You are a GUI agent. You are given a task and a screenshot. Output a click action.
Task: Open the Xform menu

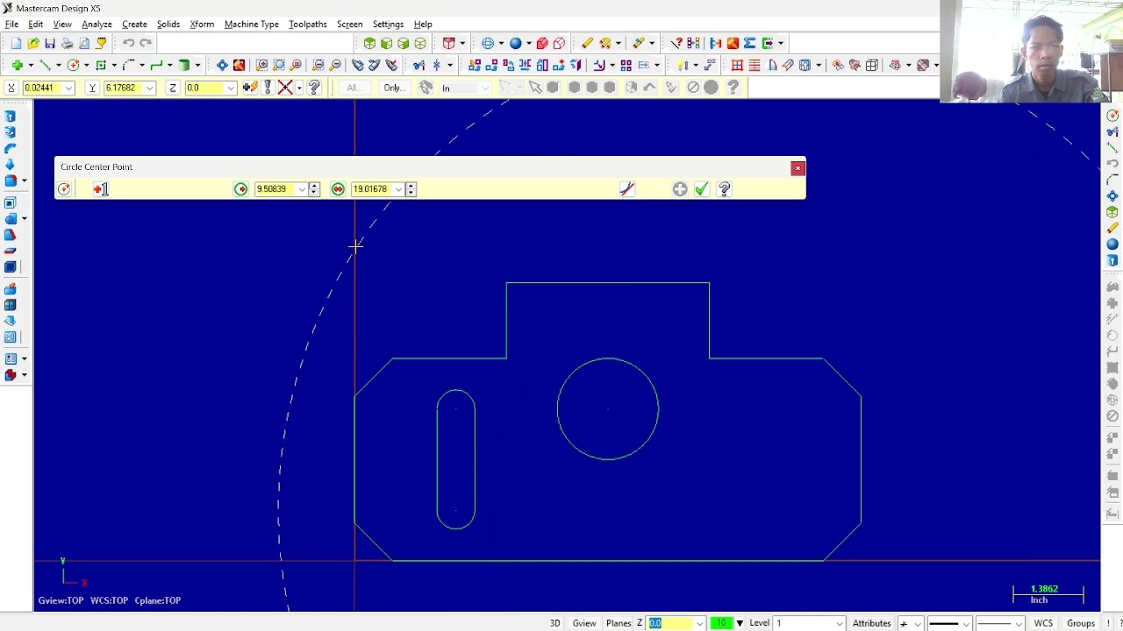pos(202,25)
